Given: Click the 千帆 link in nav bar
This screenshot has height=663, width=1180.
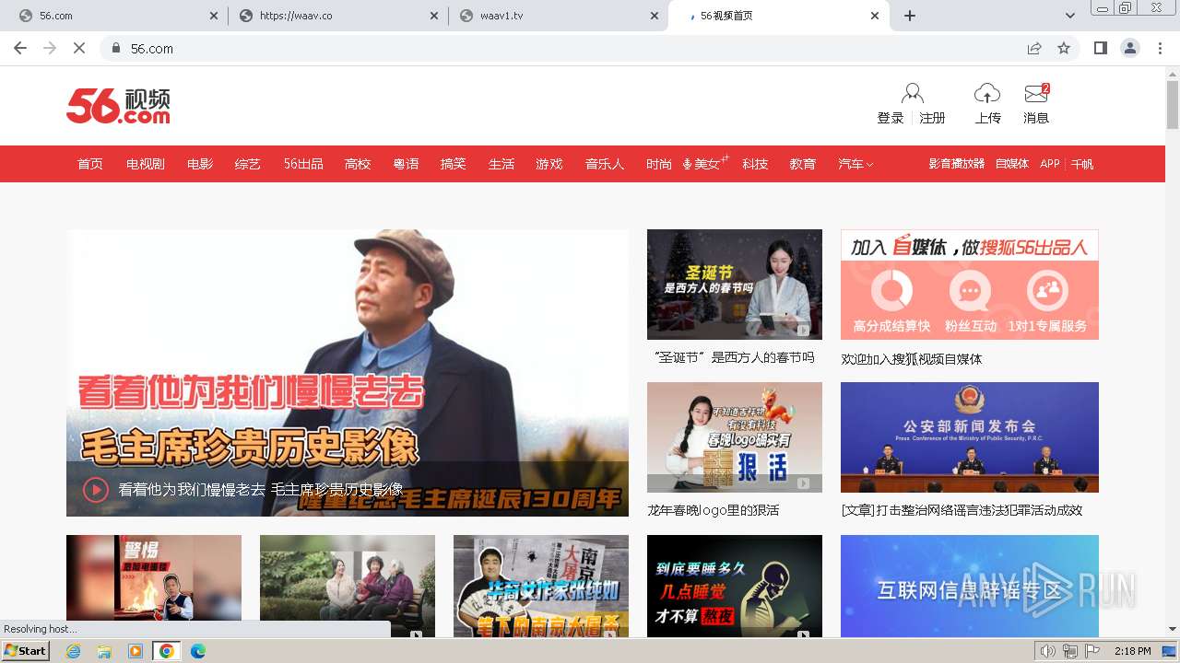Looking at the screenshot, I should (1082, 164).
